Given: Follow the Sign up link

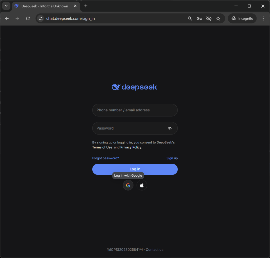Looking at the screenshot, I should [x=172, y=158].
